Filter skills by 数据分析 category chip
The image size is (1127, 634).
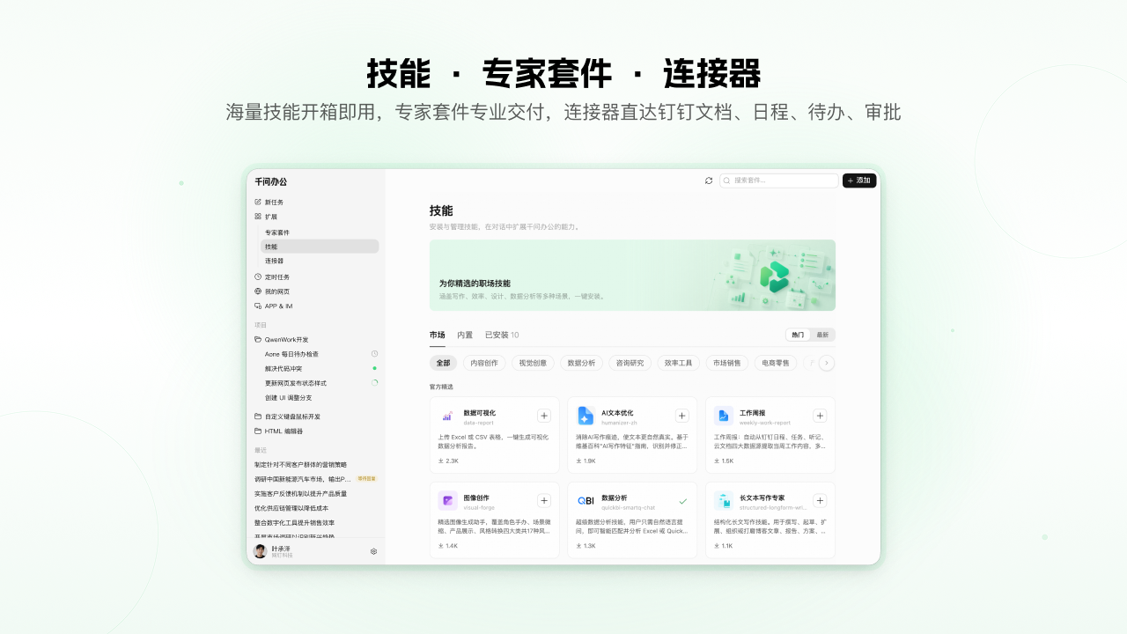581,363
